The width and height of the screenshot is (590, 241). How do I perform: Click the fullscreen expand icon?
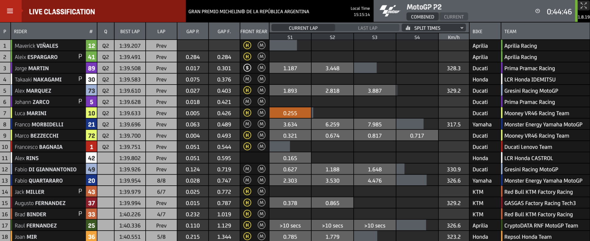(x=583, y=5)
